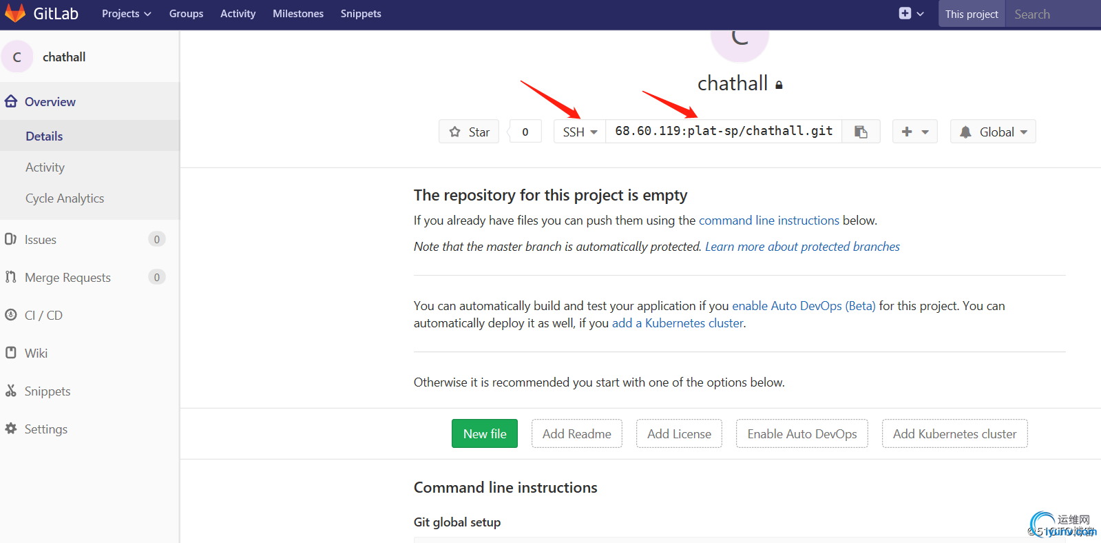Click the Merge Requests sidebar icon
This screenshot has width=1101, height=543.
pyautogui.click(x=10, y=277)
